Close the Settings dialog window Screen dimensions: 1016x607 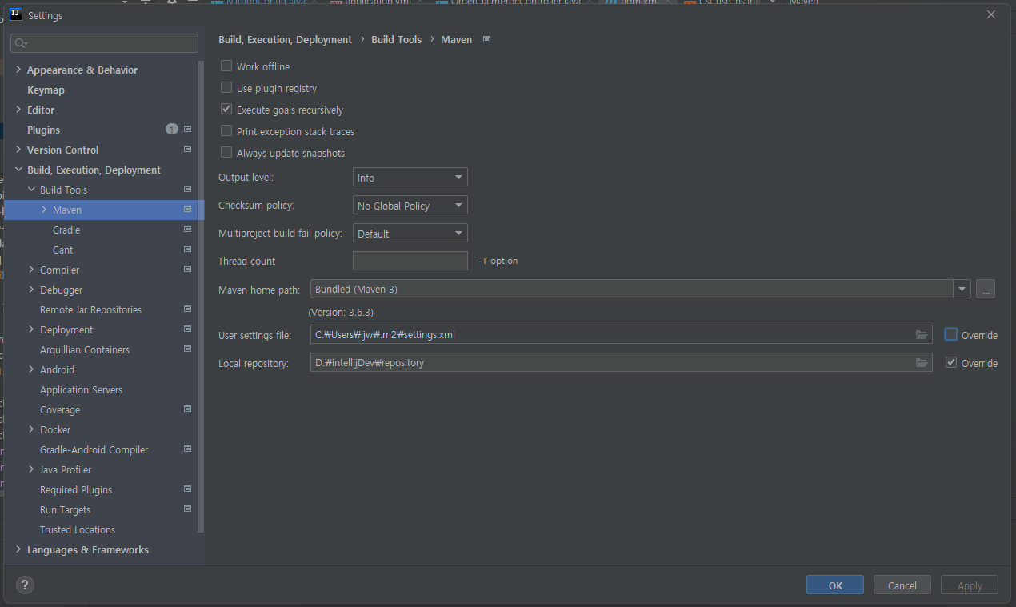coord(991,14)
